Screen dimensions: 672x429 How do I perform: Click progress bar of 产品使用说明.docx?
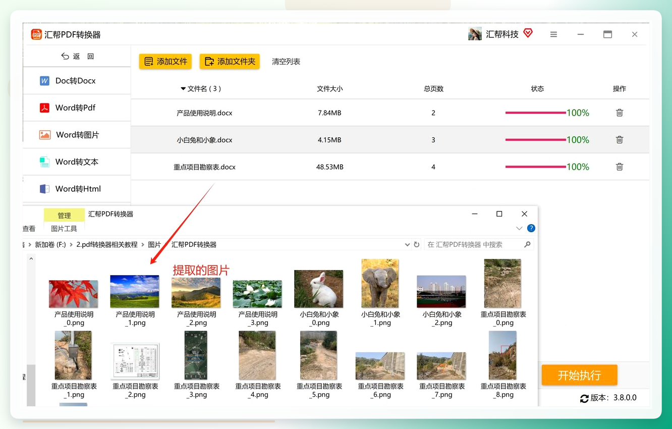pyautogui.click(x=535, y=113)
